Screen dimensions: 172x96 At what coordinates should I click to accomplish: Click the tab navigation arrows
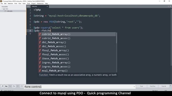pos(28,6)
